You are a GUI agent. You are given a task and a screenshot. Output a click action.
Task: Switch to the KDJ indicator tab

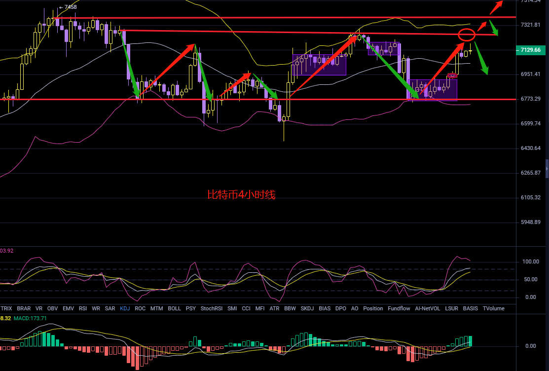click(x=125, y=308)
